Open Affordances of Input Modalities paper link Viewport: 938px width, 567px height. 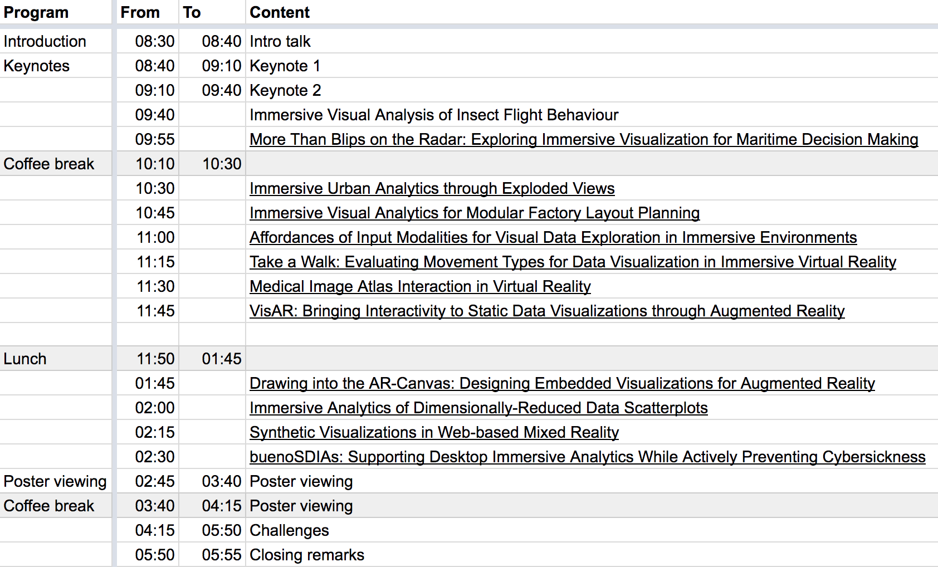coord(553,237)
